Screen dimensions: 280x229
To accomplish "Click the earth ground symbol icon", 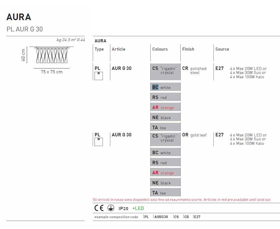I will pos(111,208).
